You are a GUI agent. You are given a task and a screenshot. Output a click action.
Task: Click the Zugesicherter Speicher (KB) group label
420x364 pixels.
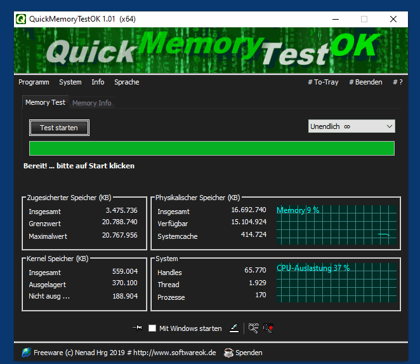(69, 198)
